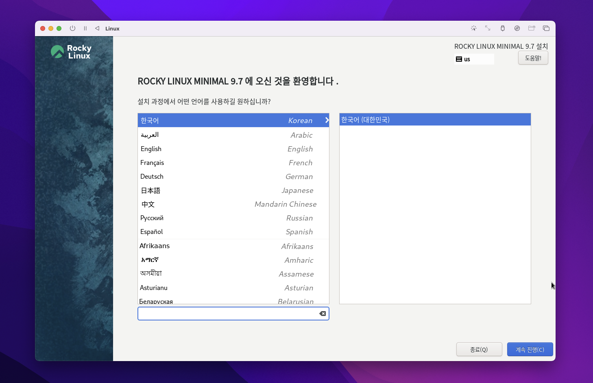Select Français (French) in the list
This screenshot has height=383, width=593.
click(233, 163)
